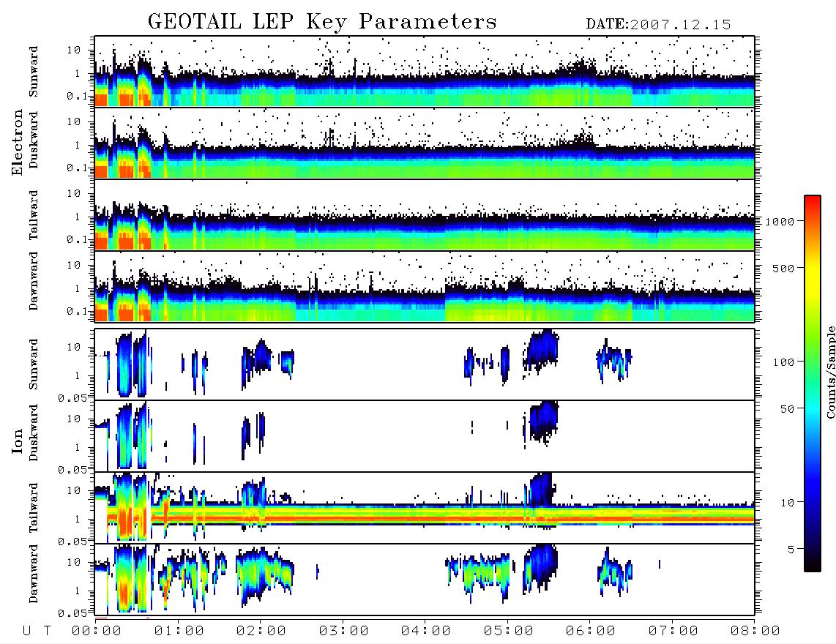Click the colorbar "1000" scale label
836x644 pixels.
[x=780, y=222]
